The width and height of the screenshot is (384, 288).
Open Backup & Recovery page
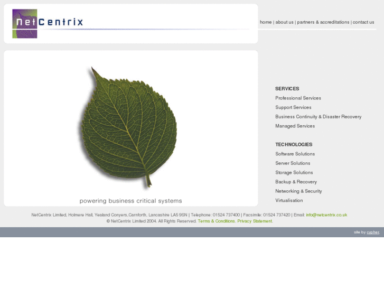point(296,182)
